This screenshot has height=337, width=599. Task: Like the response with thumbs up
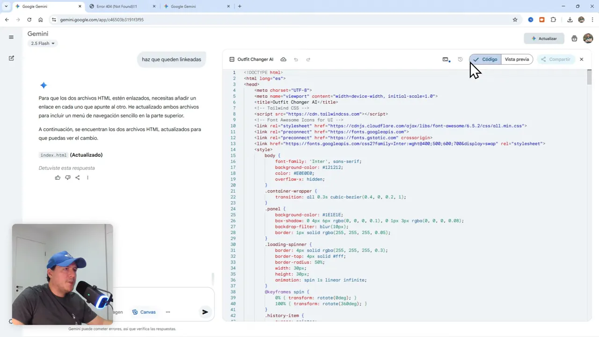pos(58,177)
